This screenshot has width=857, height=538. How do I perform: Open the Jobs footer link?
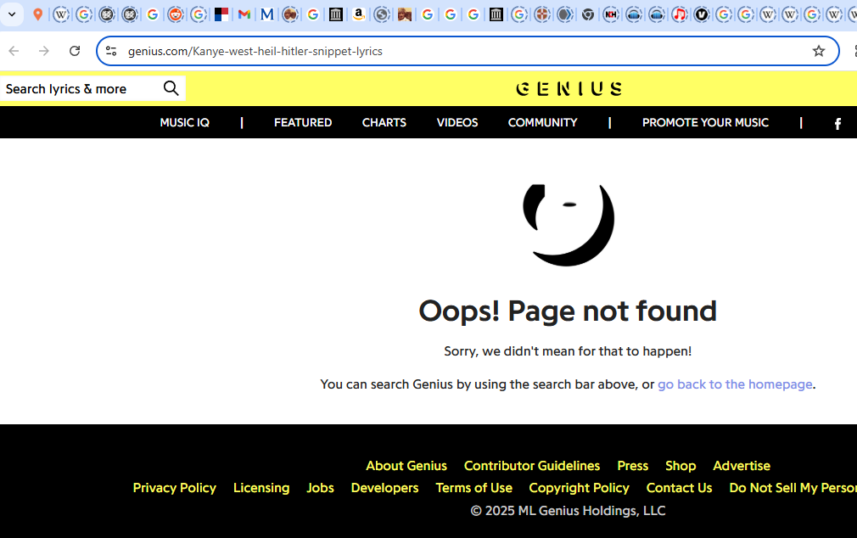[x=320, y=488]
